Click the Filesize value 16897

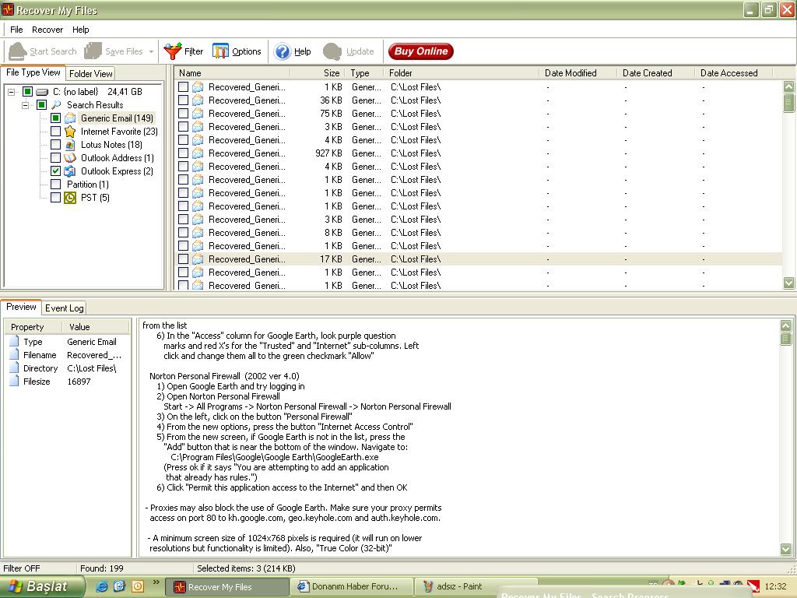(x=79, y=382)
